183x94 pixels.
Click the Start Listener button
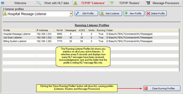[111, 13]
